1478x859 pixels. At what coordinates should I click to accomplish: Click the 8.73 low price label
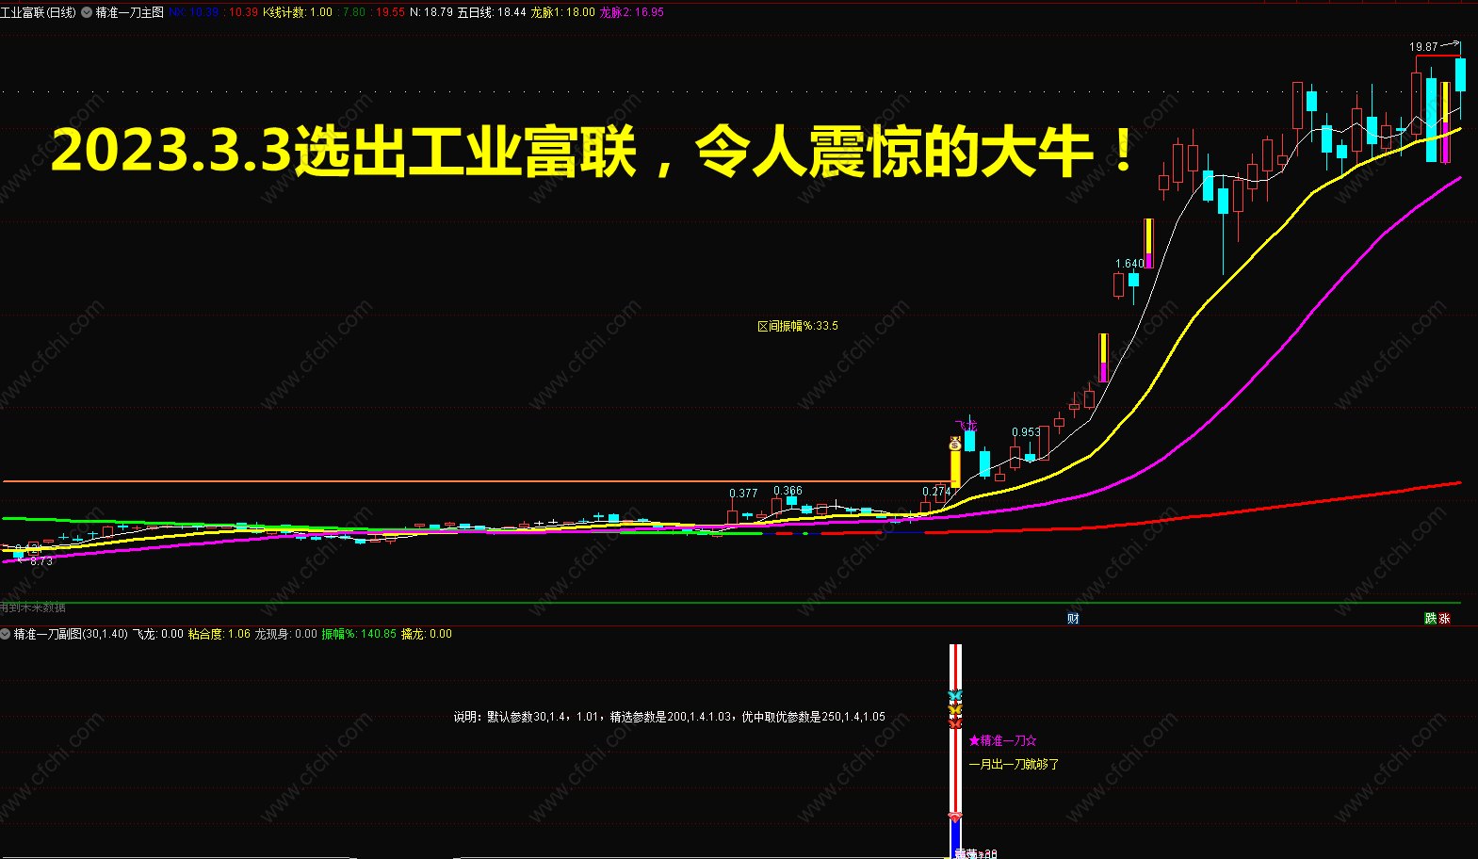tap(41, 560)
